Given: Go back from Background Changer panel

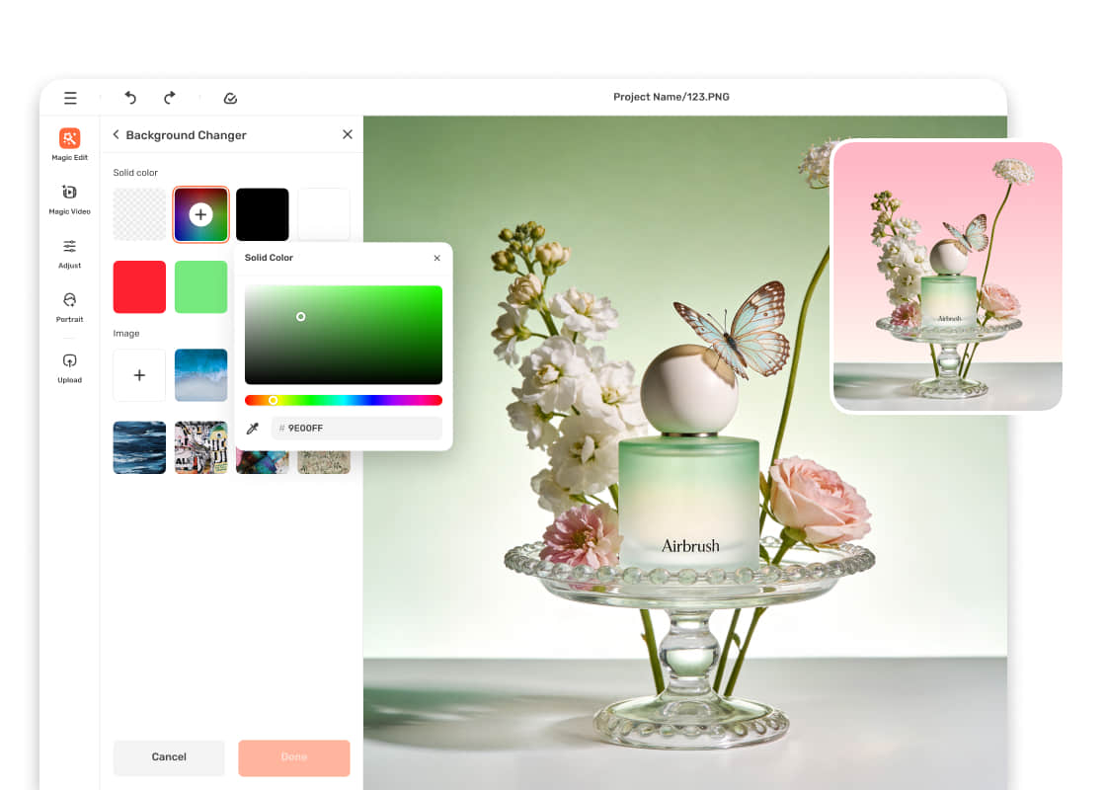Looking at the screenshot, I should (116, 135).
